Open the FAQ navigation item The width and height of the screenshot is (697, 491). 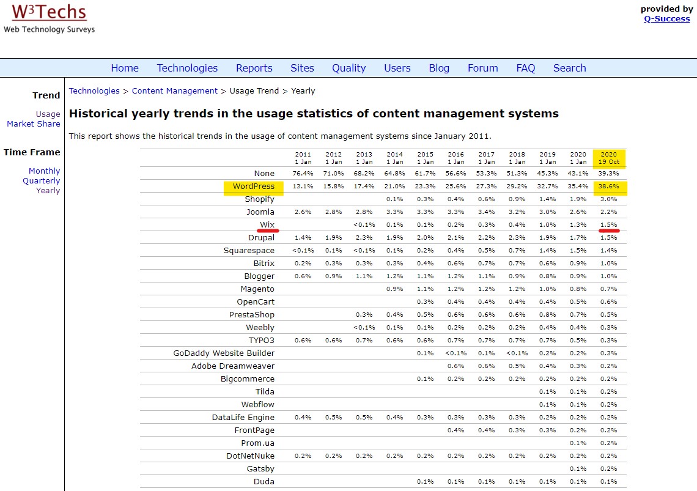(525, 68)
